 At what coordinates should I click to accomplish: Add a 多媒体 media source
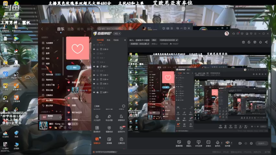(208, 143)
